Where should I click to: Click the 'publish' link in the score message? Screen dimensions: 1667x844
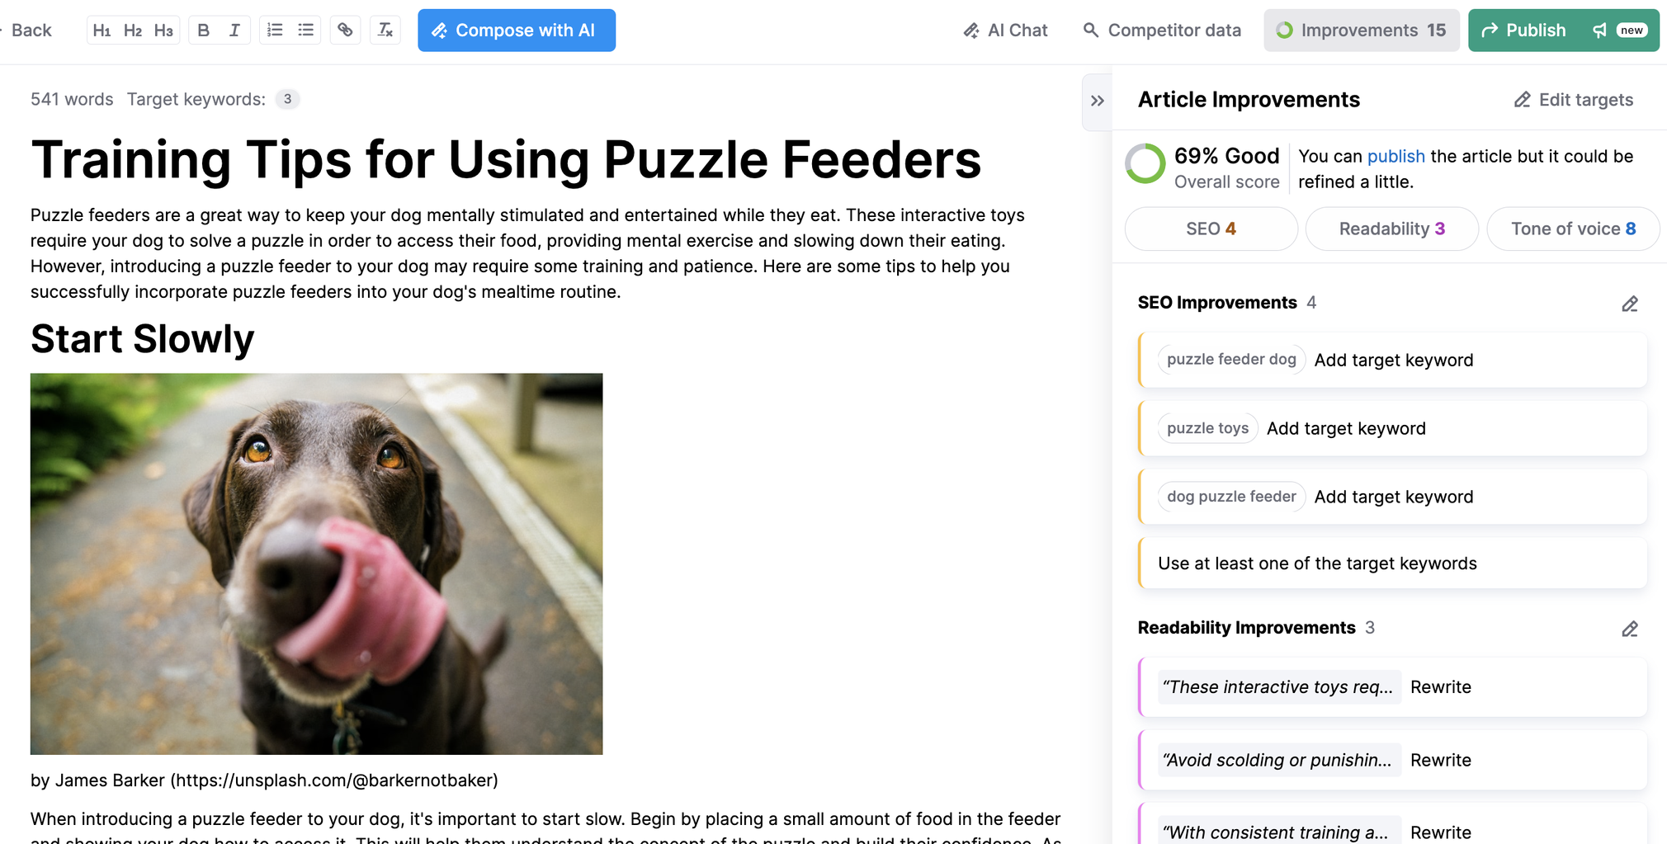[x=1395, y=156]
